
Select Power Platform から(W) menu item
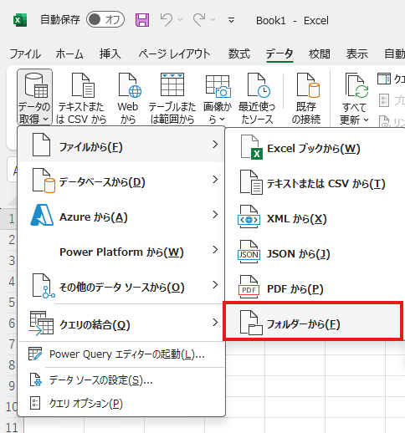(x=121, y=250)
